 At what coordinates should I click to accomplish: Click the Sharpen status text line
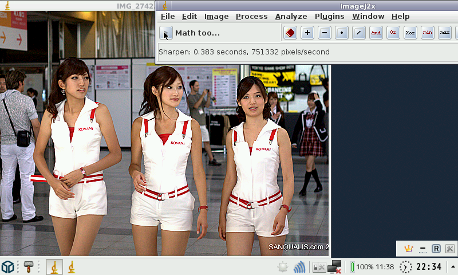[244, 52]
